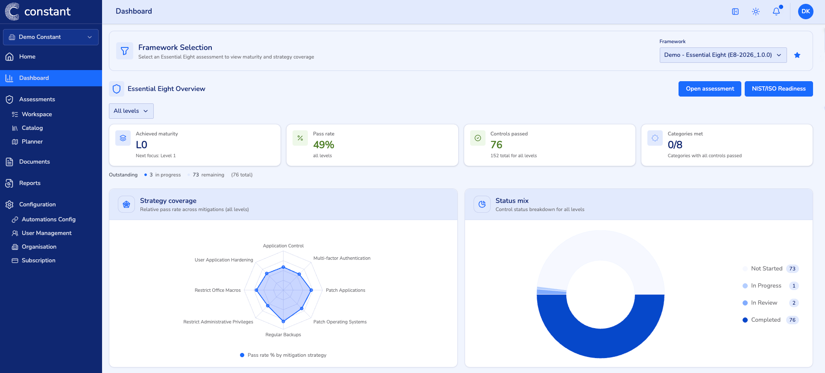
Task: Open Catalog under Assessments
Action: point(32,128)
